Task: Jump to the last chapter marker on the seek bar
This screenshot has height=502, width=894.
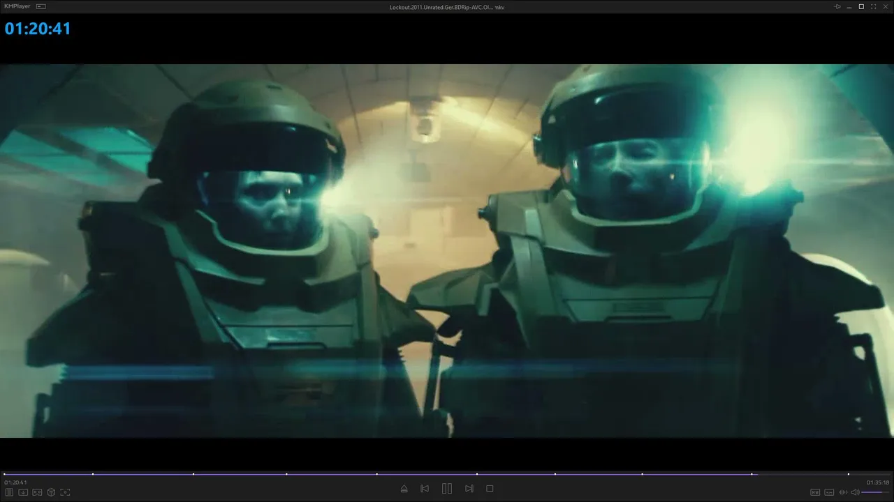Action: 849,474
